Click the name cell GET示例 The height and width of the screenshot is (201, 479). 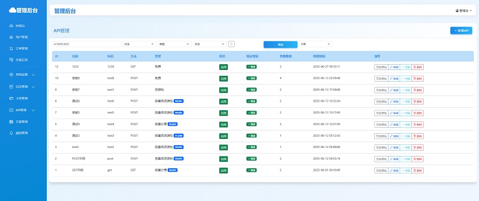[78, 170]
